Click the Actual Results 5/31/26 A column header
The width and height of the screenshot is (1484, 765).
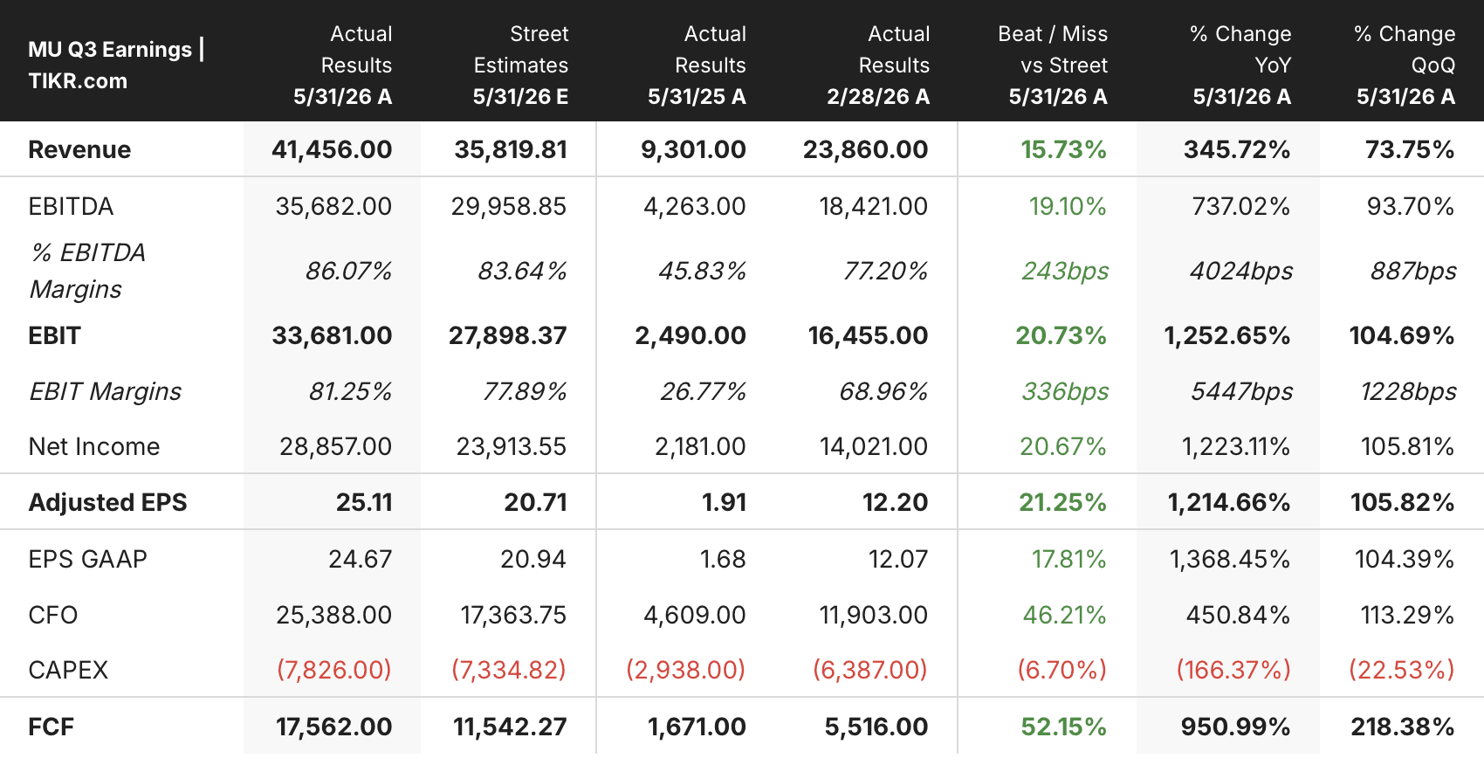point(342,65)
